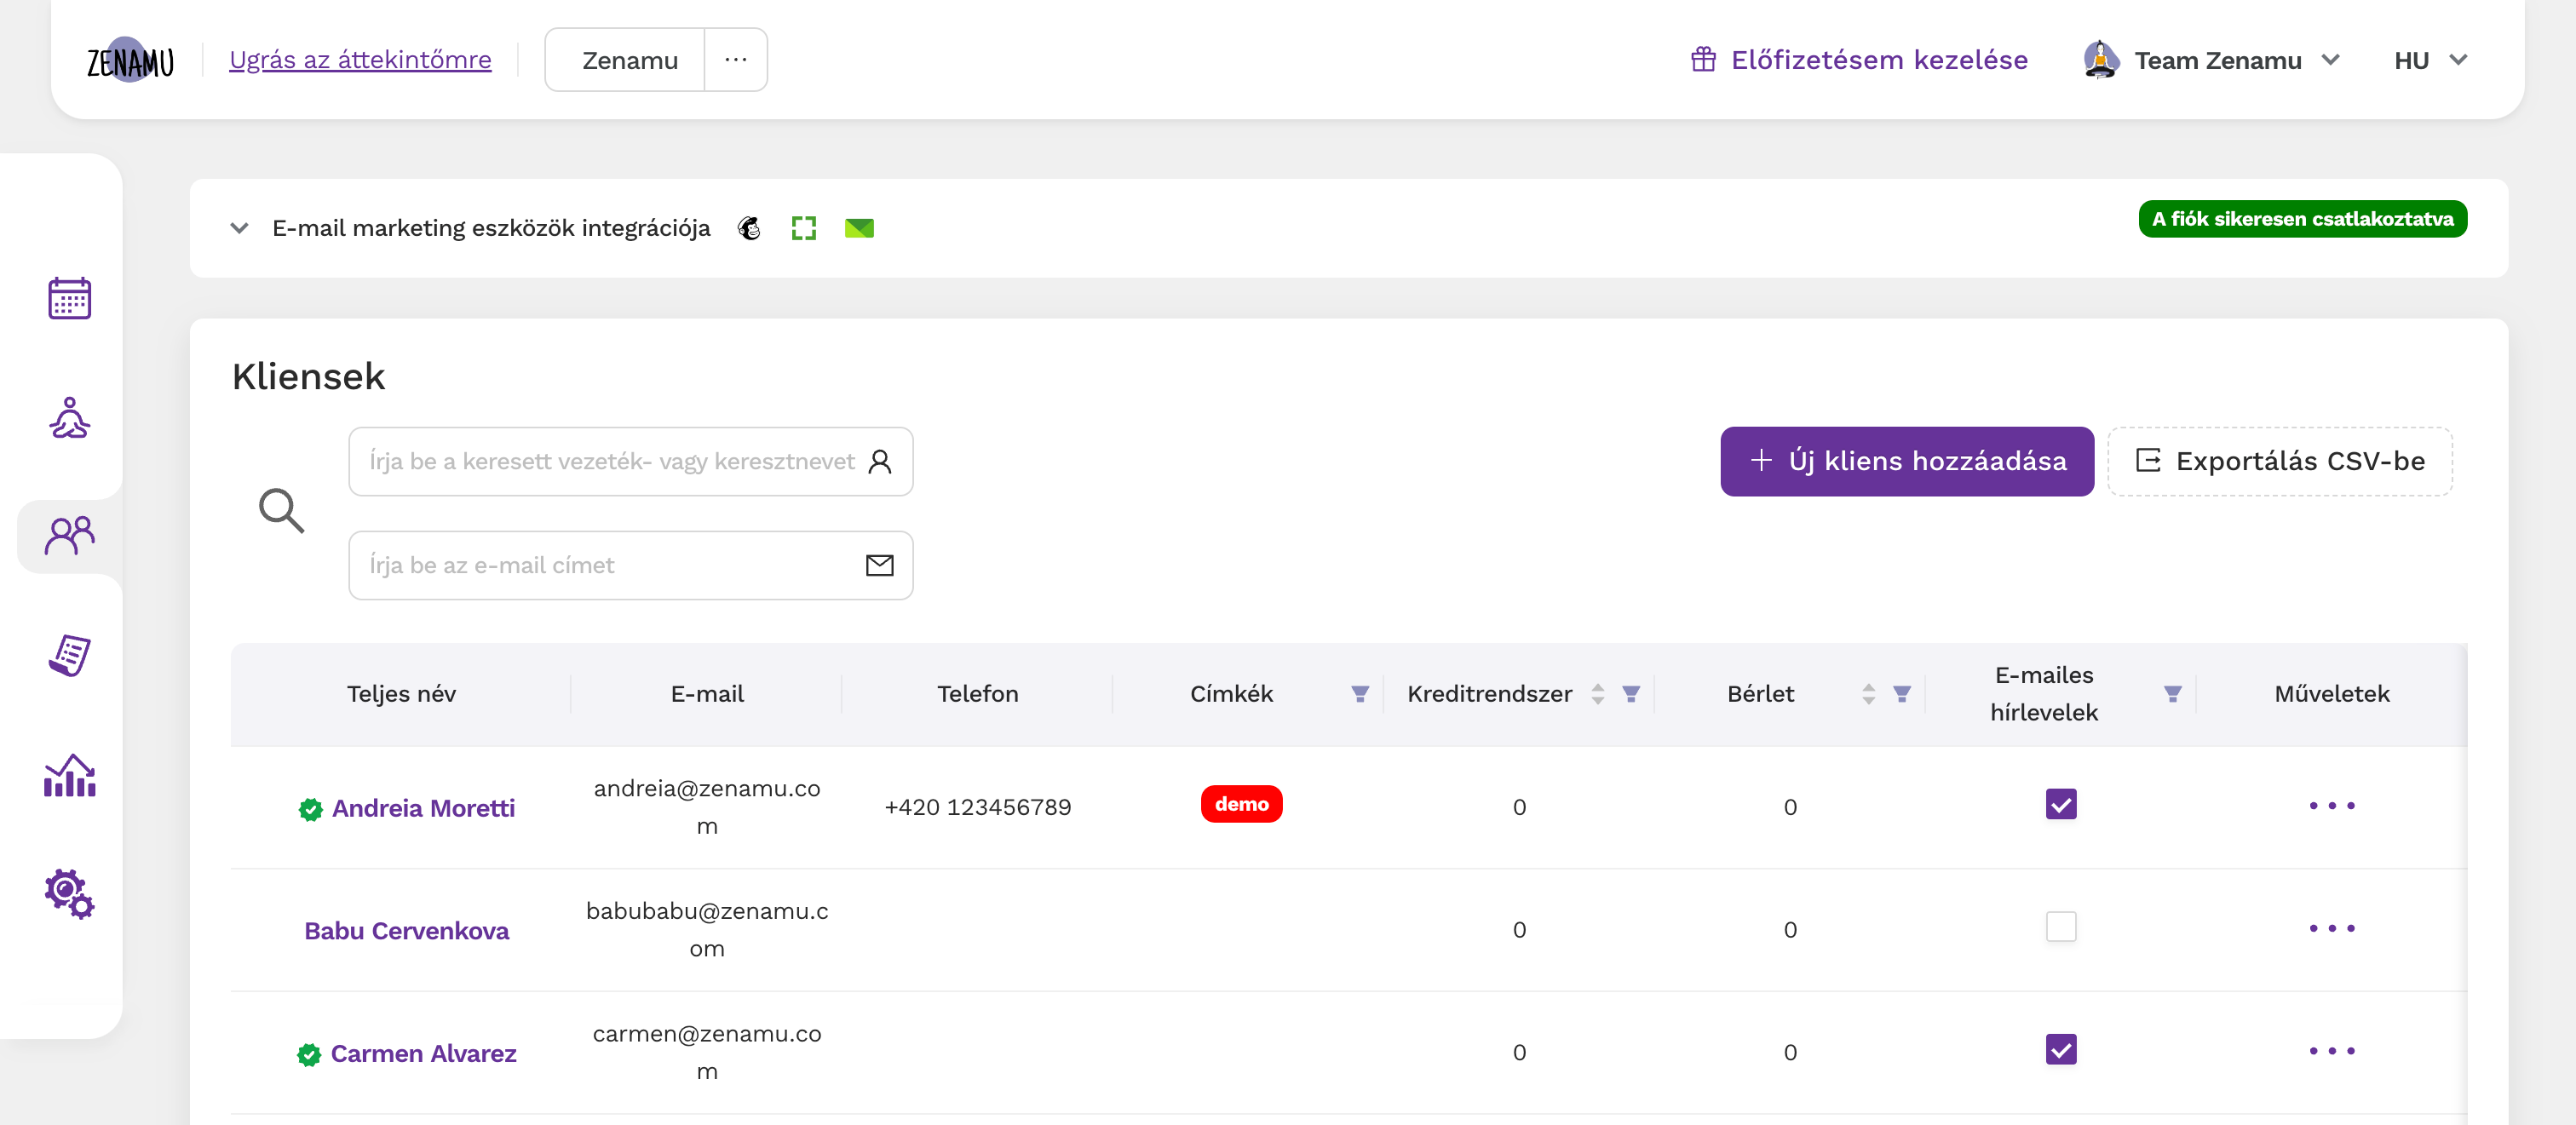The image size is (2576, 1125).
Task: Open the clients sidebar icon
Action: pyautogui.click(x=69, y=536)
